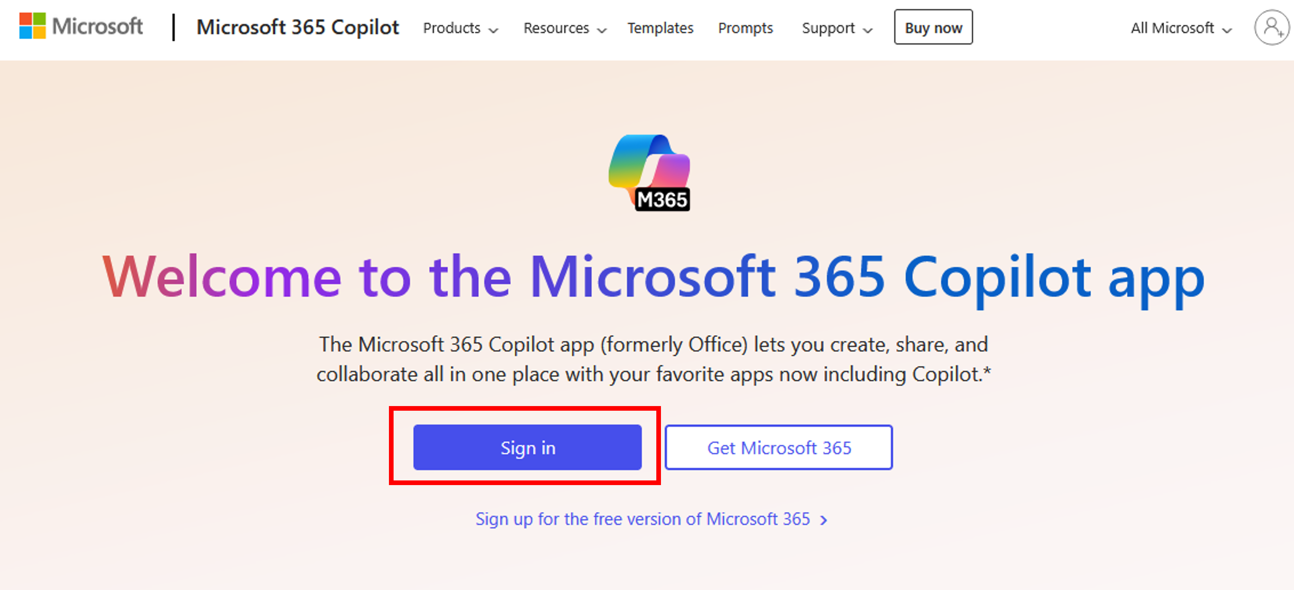Screen dimensions: 1294x590
Task: Click the Microsoft four-color squares logo
Action: pos(32,26)
